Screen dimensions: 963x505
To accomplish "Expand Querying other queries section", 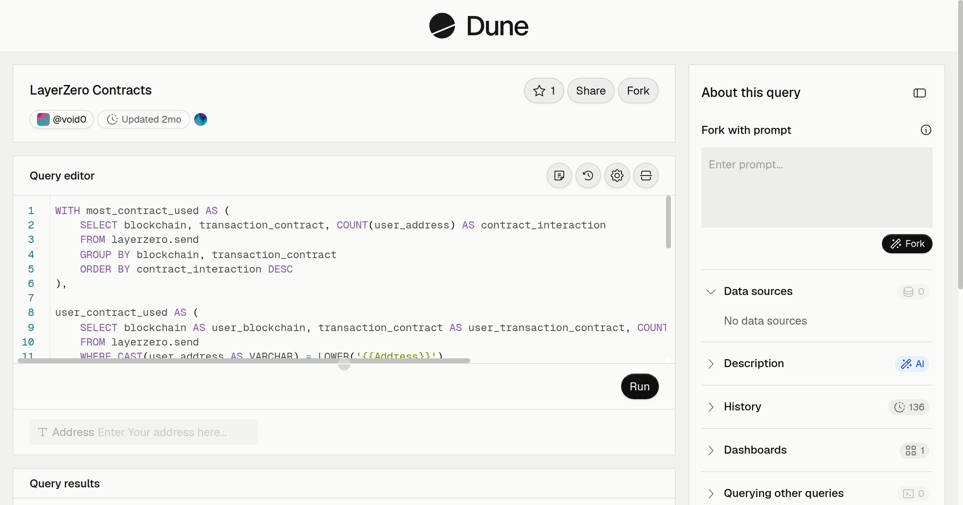I will click(711, 493).
